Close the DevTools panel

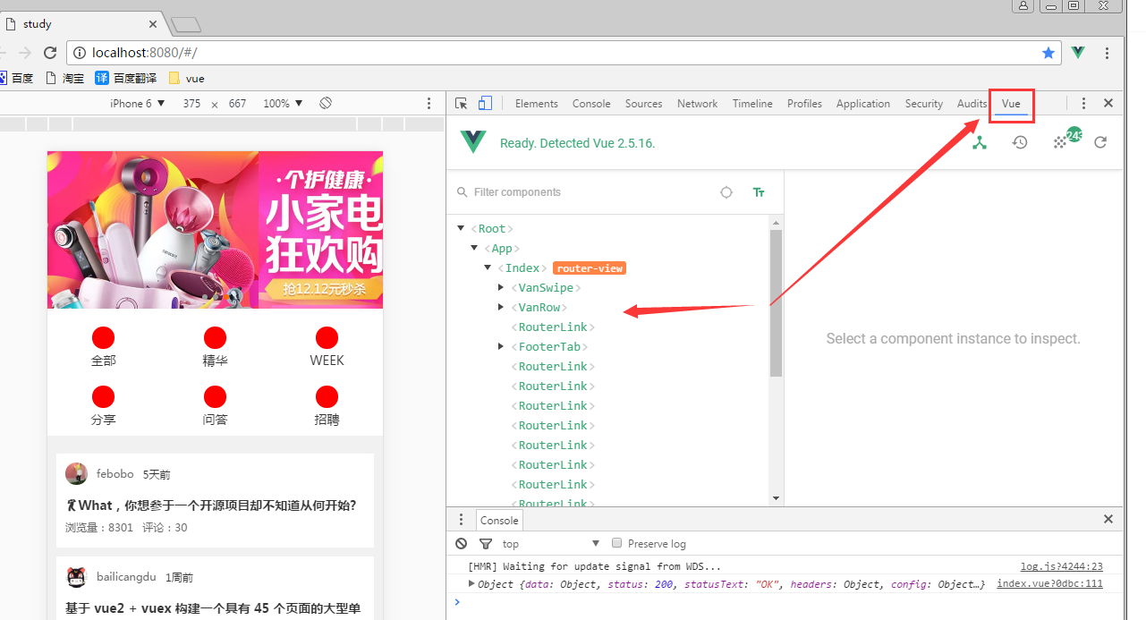click(1108, 104)
